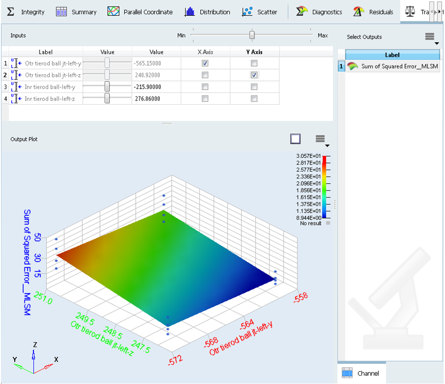
Task: Click the horizontal panel splitter dots
Action: tap(167, 123)
